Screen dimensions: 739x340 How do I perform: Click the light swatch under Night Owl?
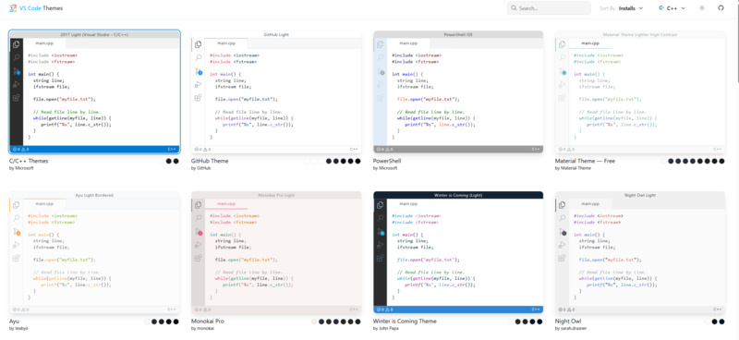707,322
